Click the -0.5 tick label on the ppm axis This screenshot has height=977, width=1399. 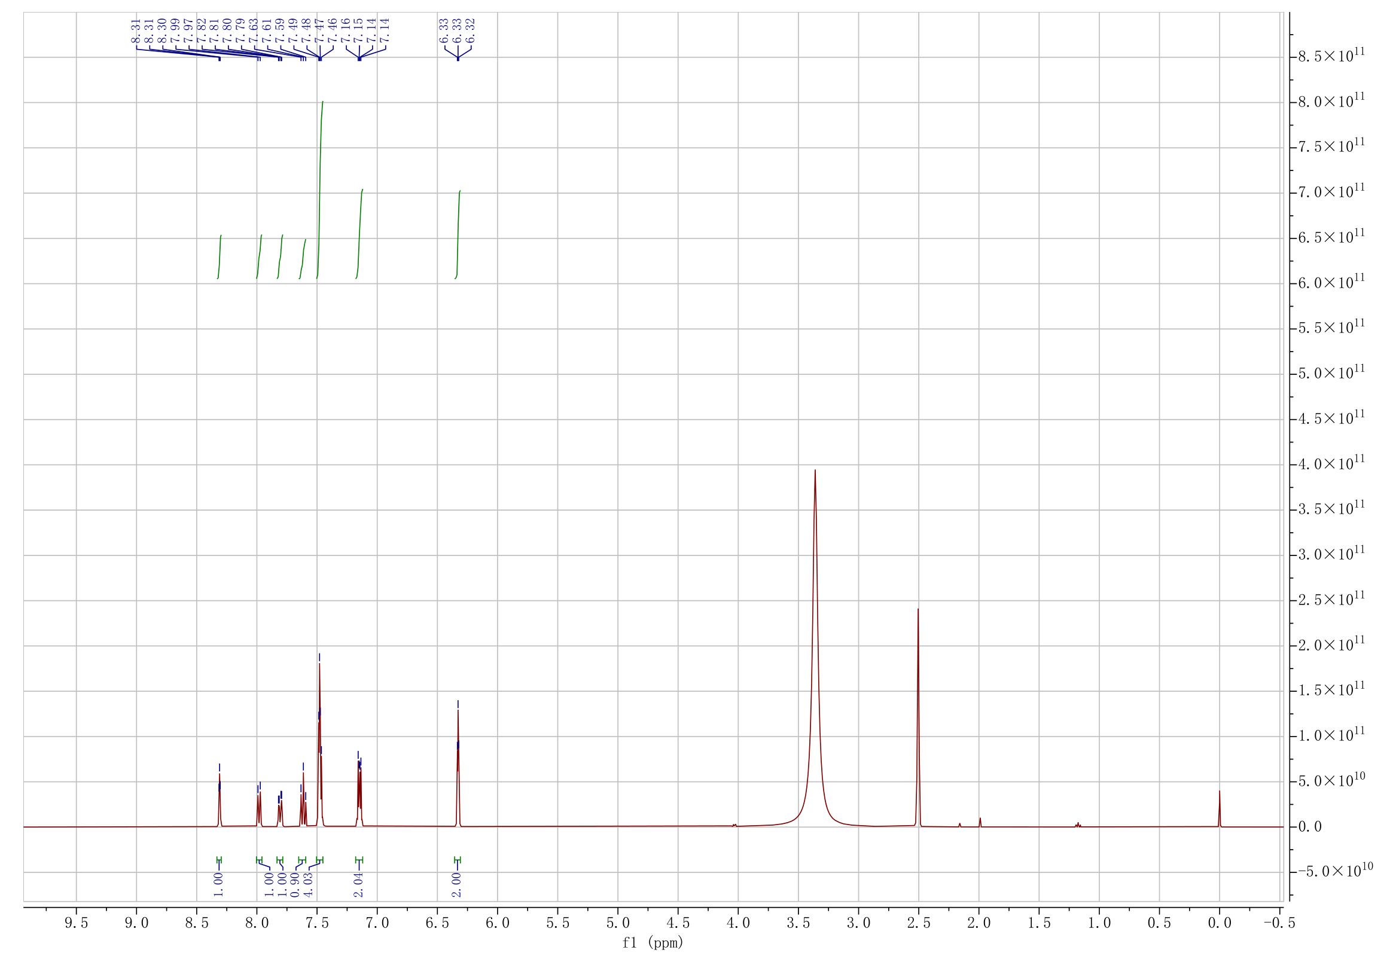coord(1279,923)
